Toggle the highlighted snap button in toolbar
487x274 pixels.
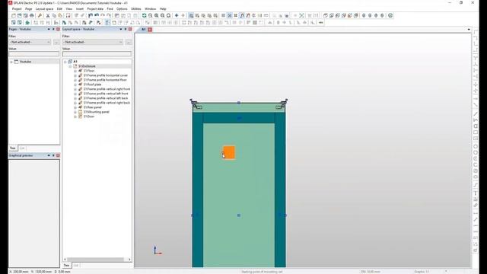[x=242, y=15]
